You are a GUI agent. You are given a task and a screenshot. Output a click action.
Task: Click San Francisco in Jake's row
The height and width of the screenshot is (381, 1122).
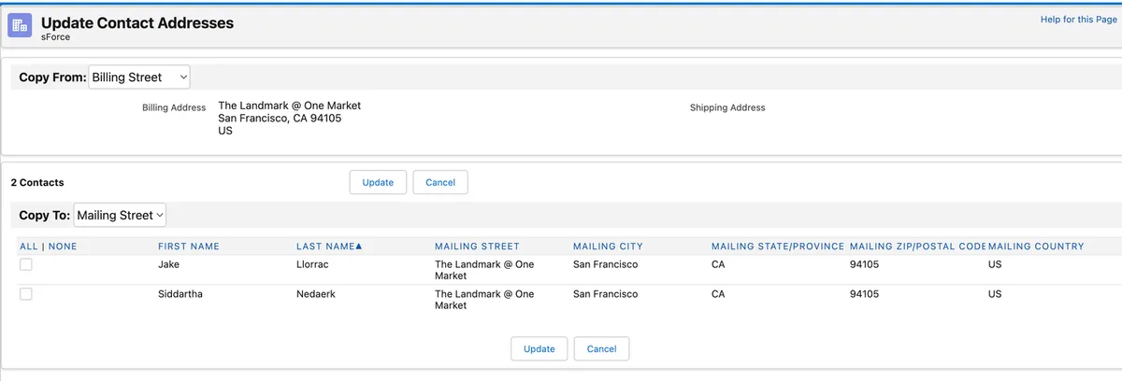tap(606, 265)
